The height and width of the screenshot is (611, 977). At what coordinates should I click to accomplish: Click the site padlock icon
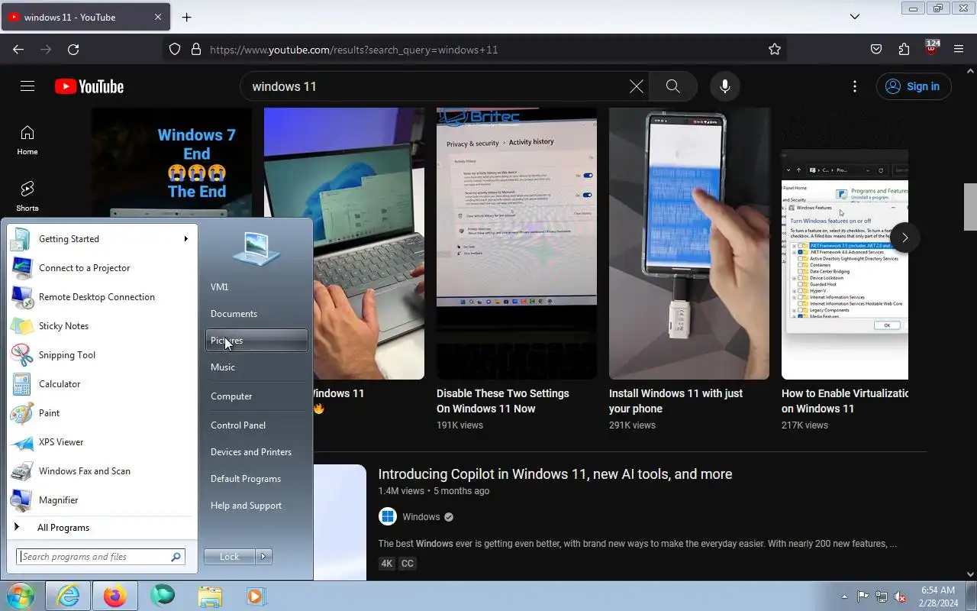pyautogui.click(x=196, y=49)
